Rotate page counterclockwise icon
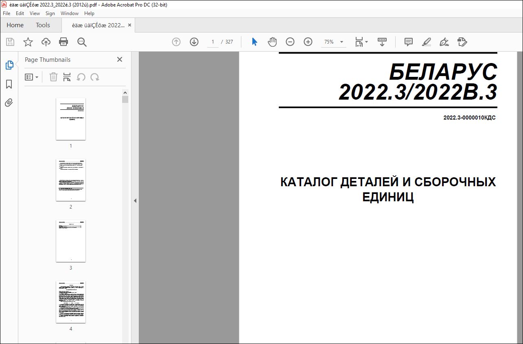This screenshot has width=523, height=344. tap(81, 77)
